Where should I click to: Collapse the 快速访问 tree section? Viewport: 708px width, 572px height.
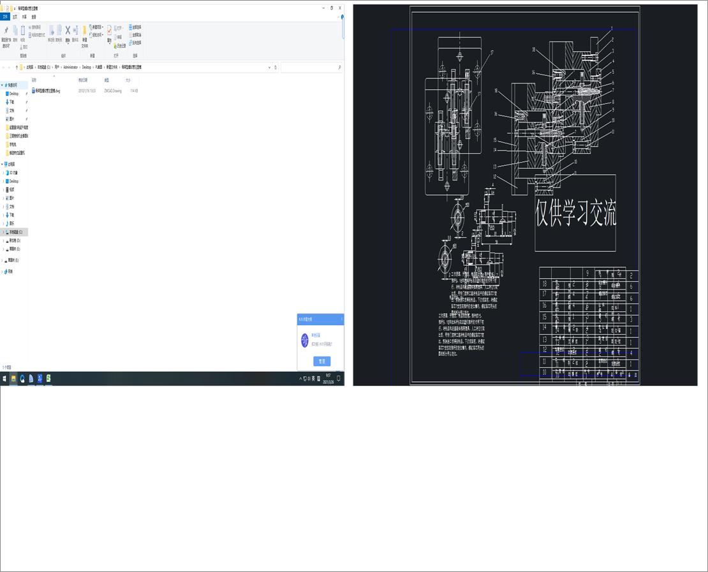3,85
